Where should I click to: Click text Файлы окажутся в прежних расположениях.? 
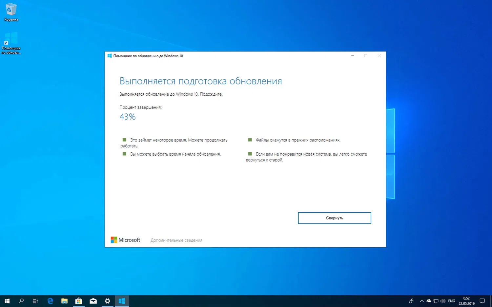click(298, 140)
